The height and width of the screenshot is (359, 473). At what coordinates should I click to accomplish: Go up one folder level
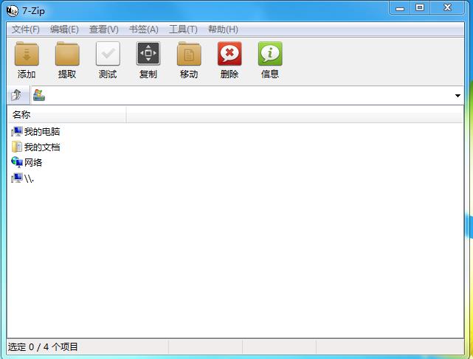click(17, 95)
